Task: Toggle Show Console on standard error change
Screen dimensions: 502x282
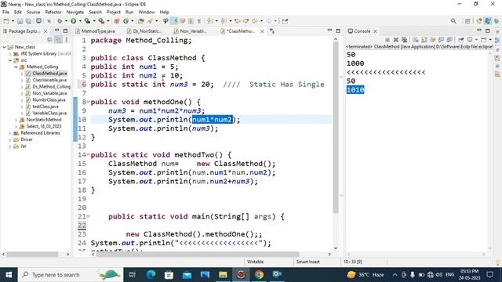Action: point(449,40)
